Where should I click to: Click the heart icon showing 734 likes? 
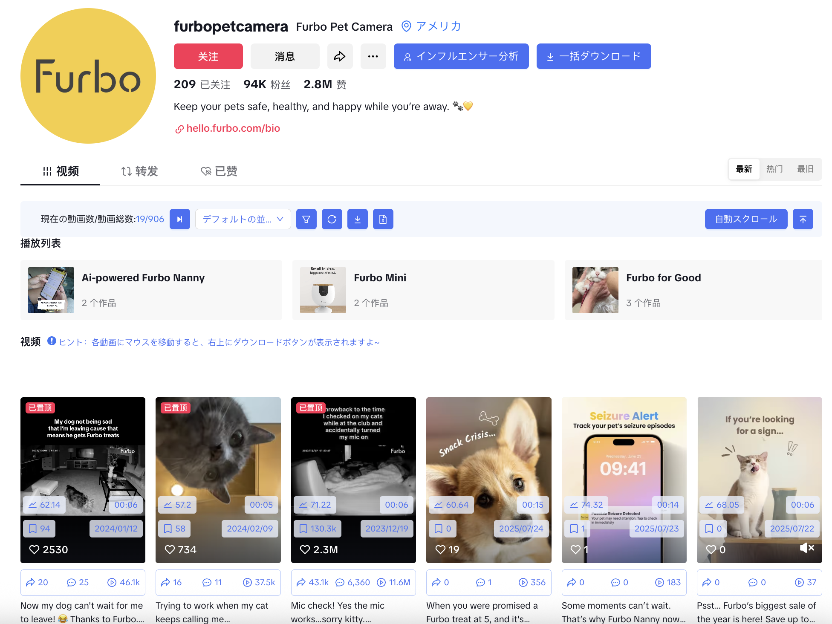(170, 549)
